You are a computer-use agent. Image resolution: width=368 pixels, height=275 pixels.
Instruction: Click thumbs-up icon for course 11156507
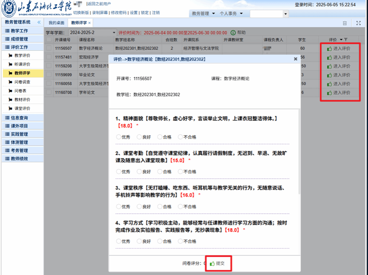pyautogui.click(x=329, y=49)
